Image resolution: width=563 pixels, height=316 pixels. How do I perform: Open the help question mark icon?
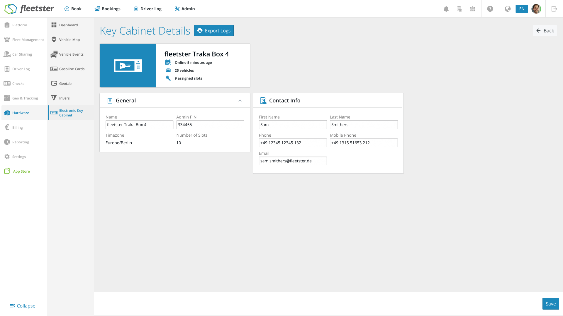490,9
